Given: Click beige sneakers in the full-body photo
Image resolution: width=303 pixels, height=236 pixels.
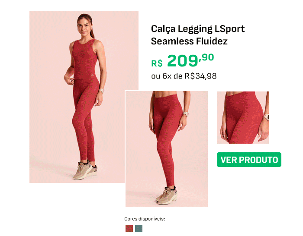Looking at the screenshot, I should [x=85, y=170].
